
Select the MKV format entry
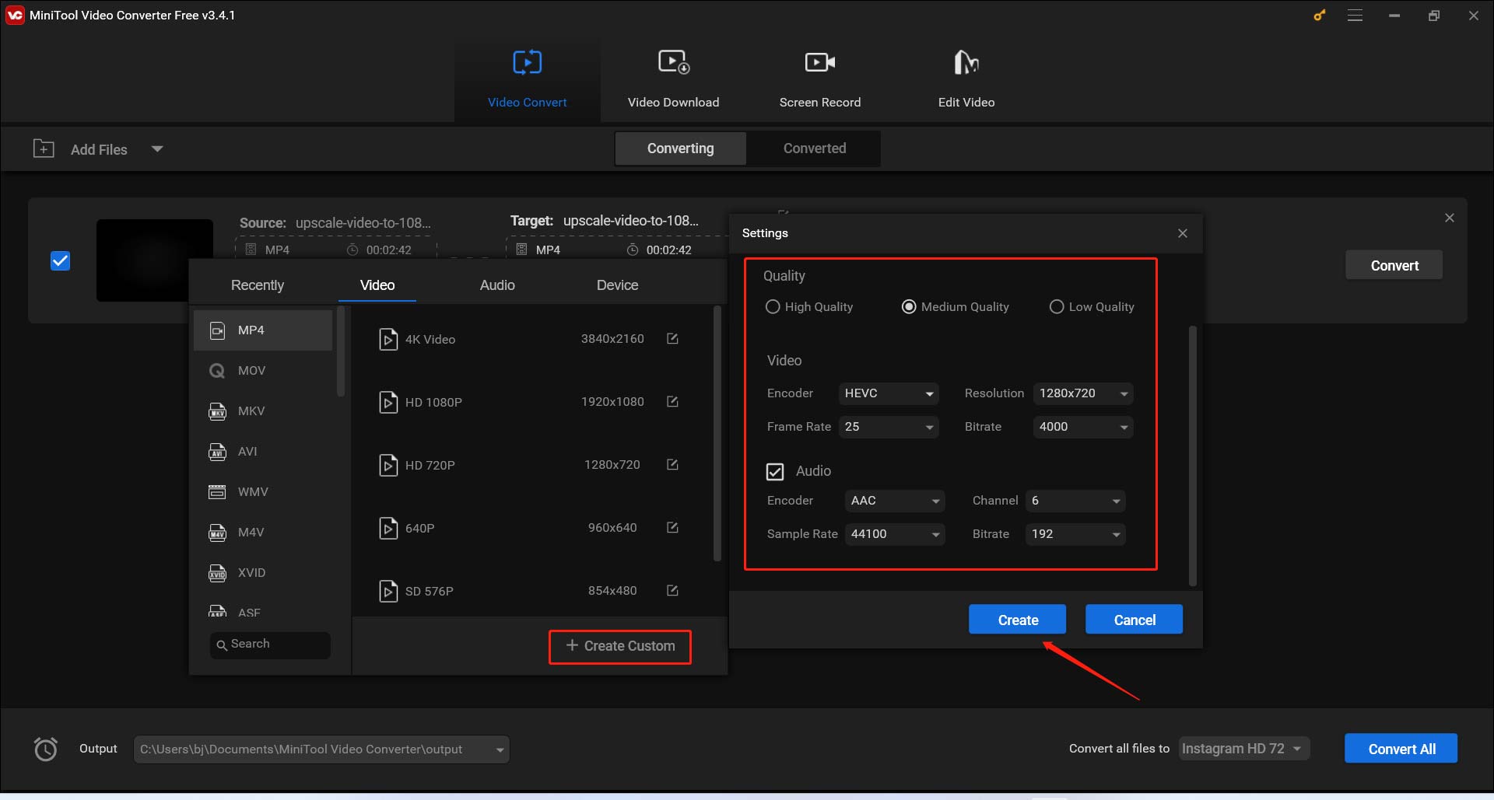[263, 411]
